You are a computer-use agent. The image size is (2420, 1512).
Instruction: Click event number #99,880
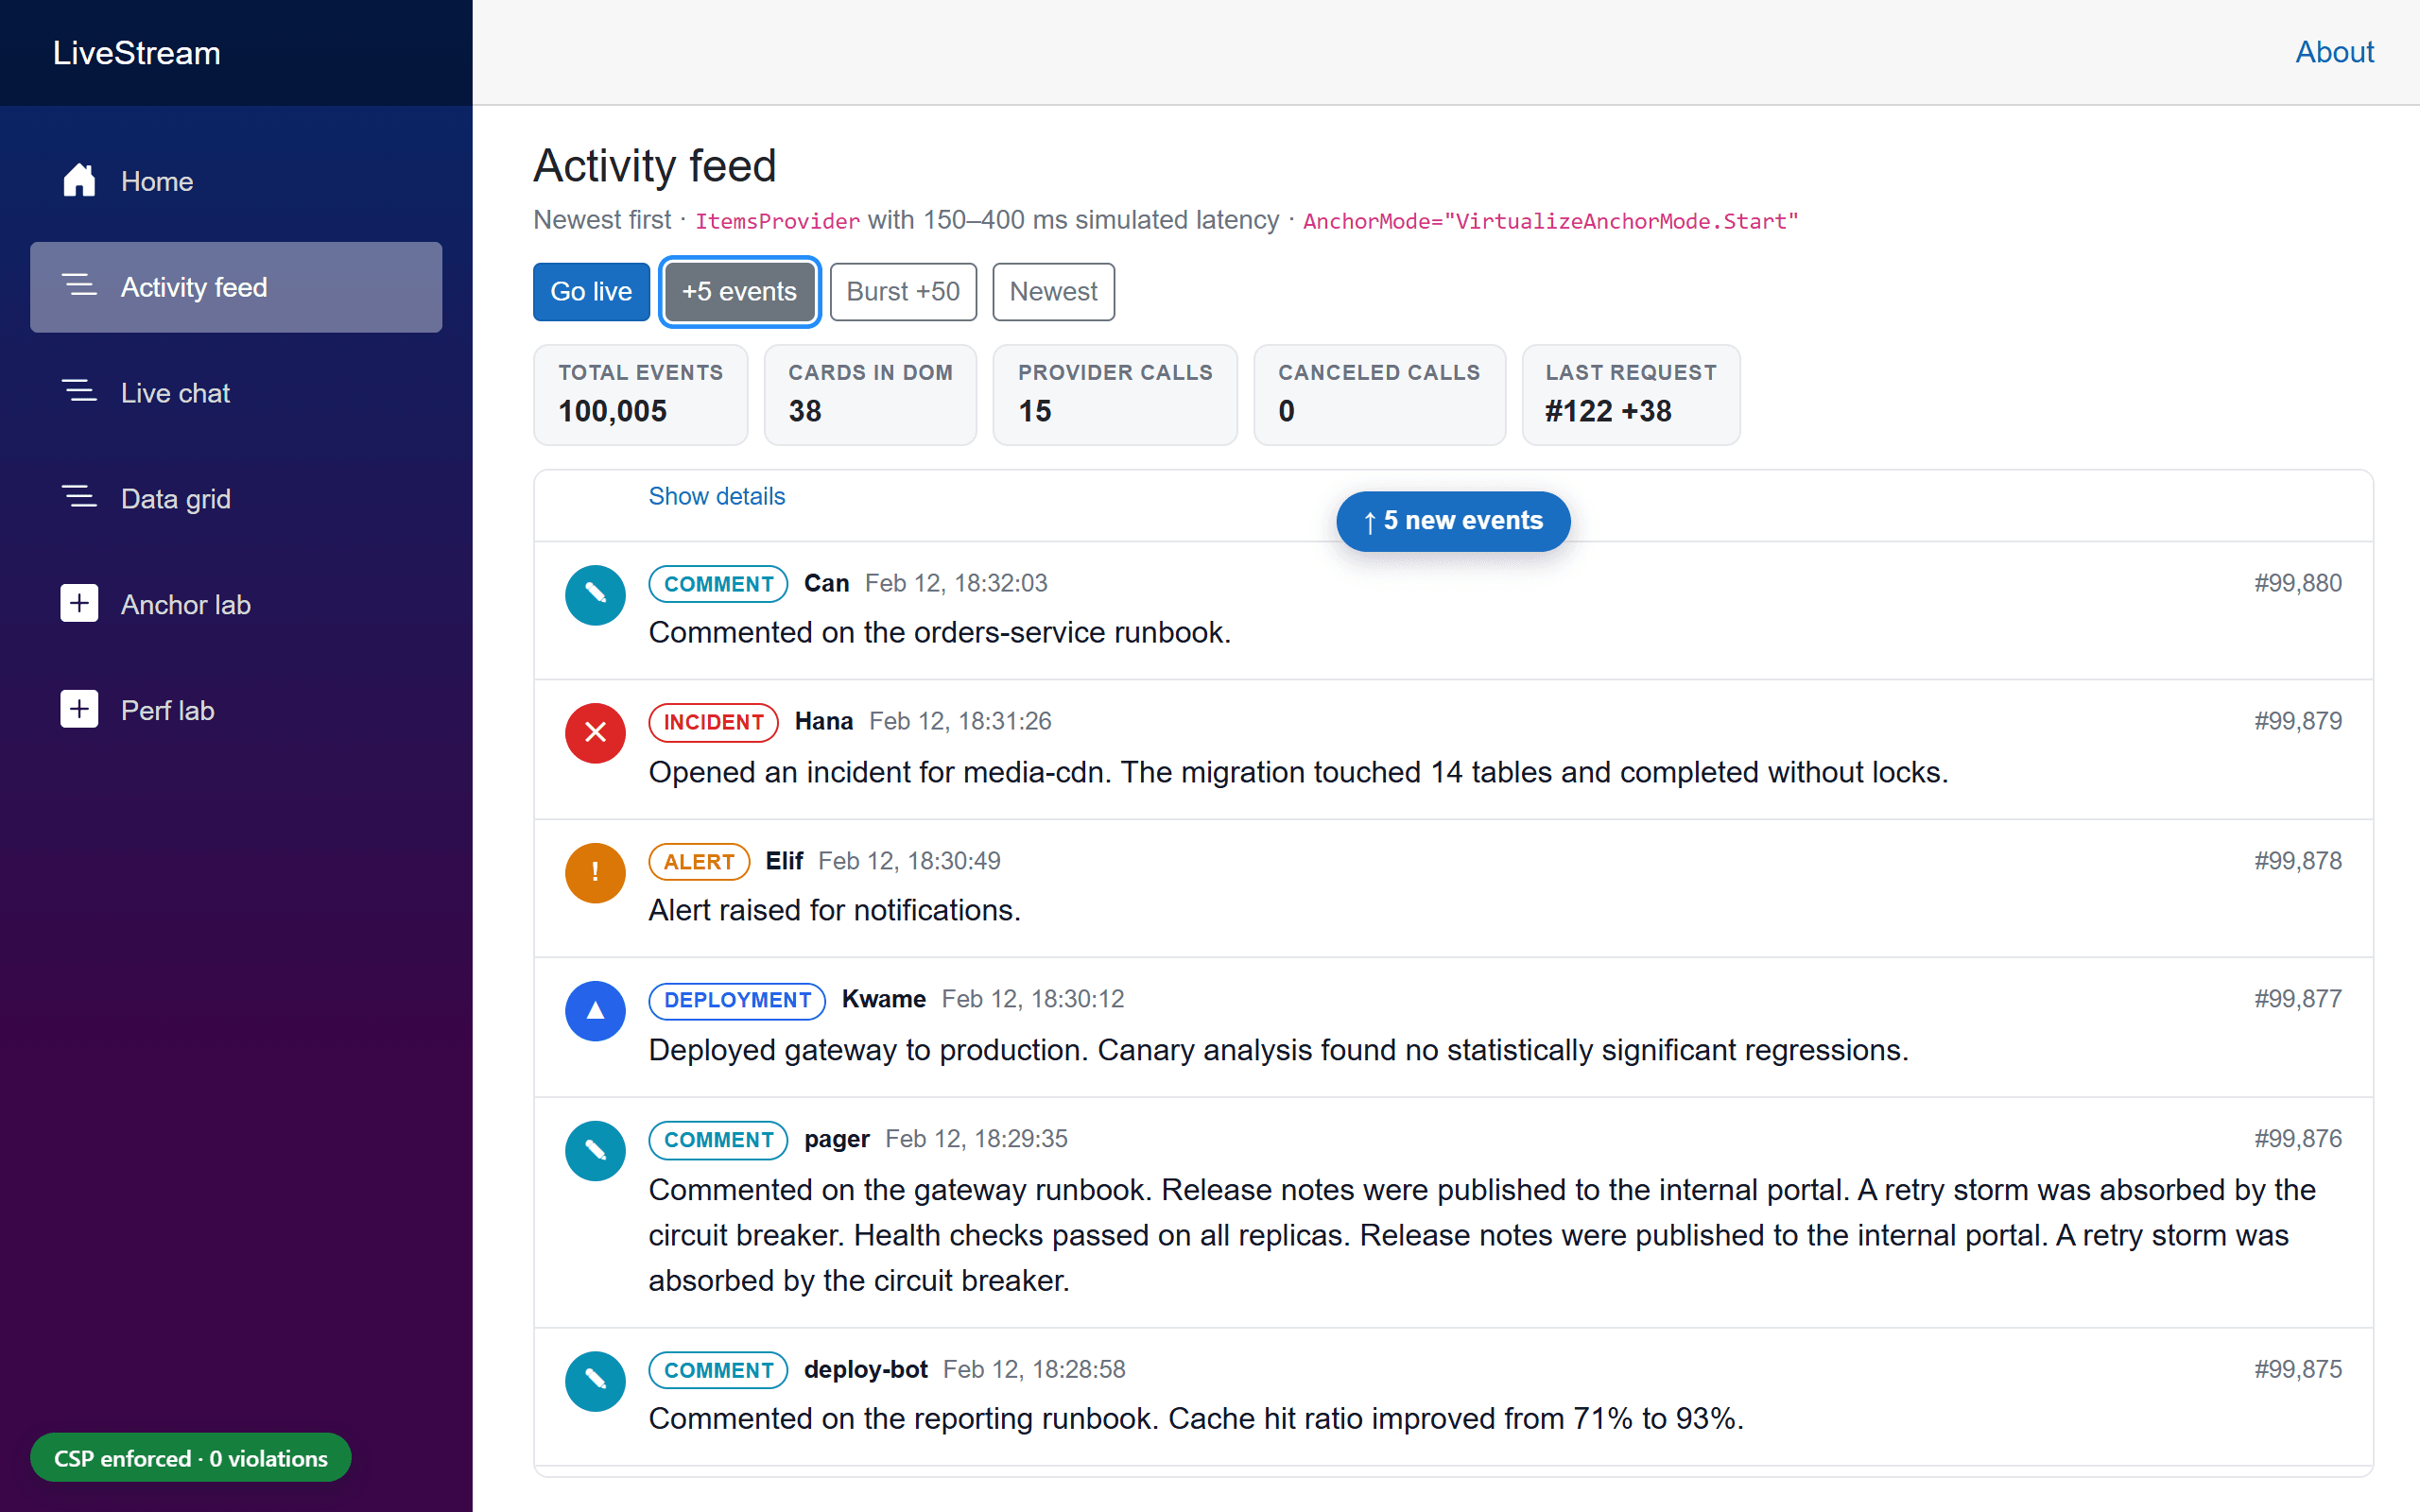tap(2298, 583)
